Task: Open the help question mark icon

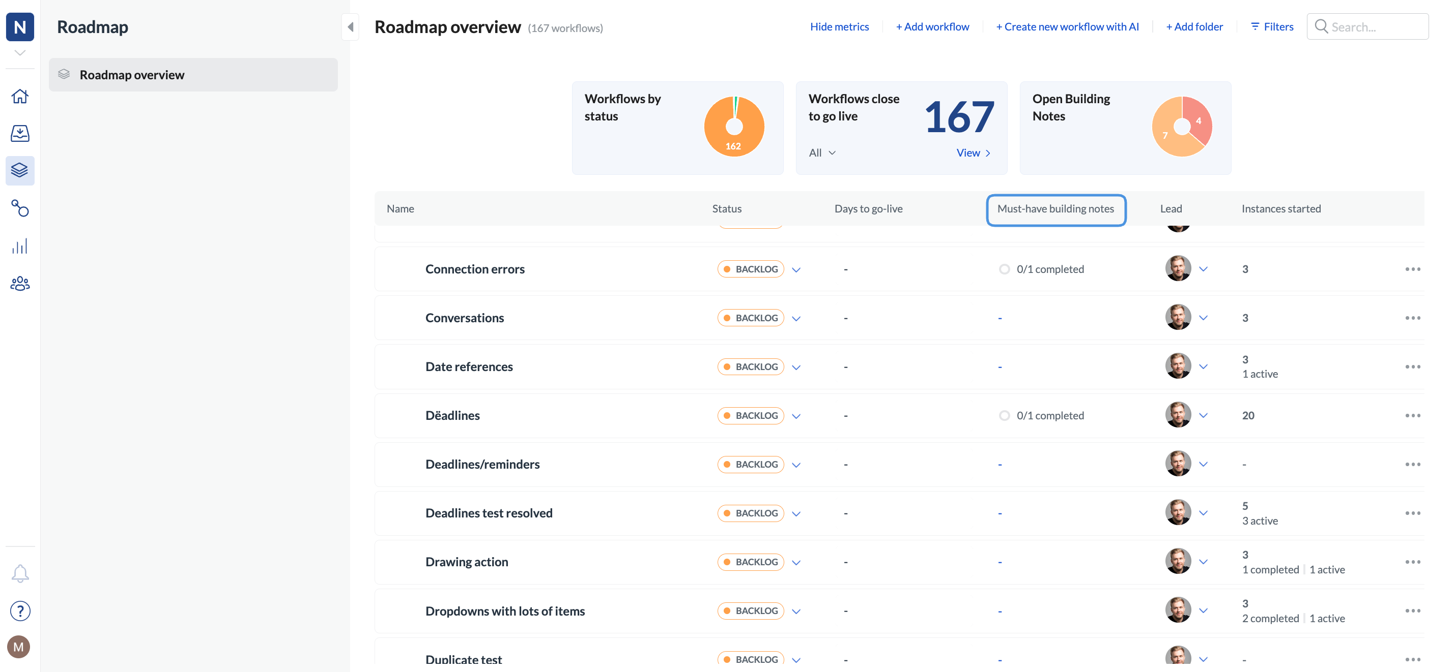Action: [20, 610]
